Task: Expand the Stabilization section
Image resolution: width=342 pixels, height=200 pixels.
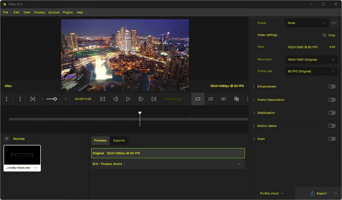Action: tap(254, 113)
